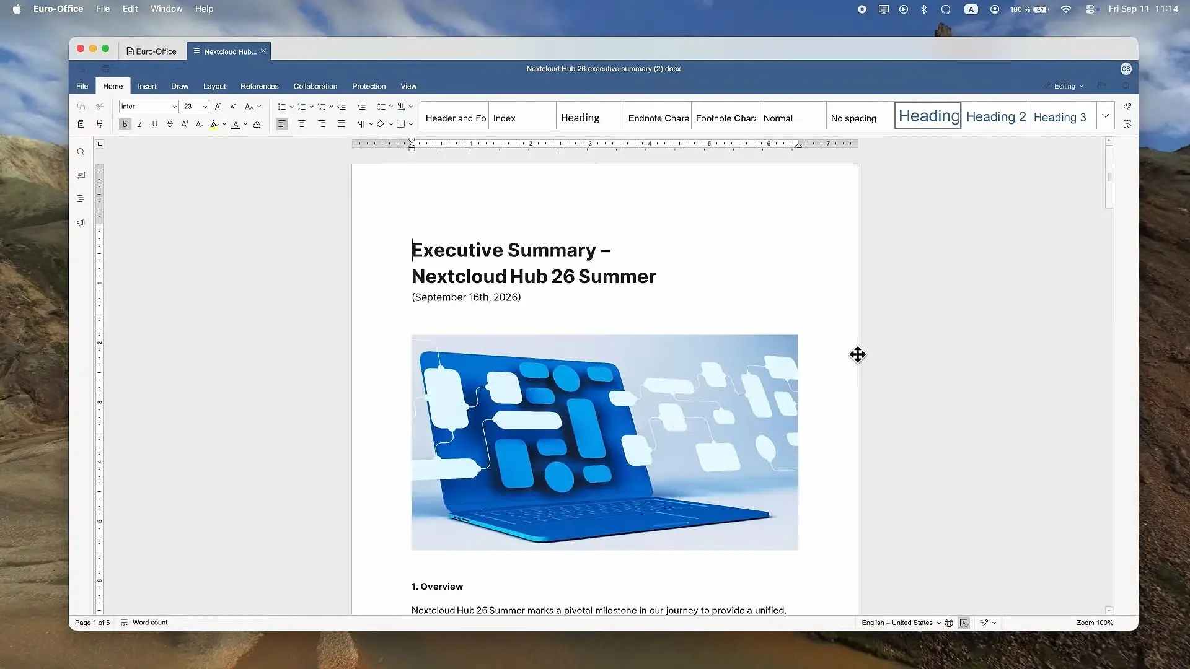Toggle Italic formatting
Screen dimensions: 1190x669
140,124
